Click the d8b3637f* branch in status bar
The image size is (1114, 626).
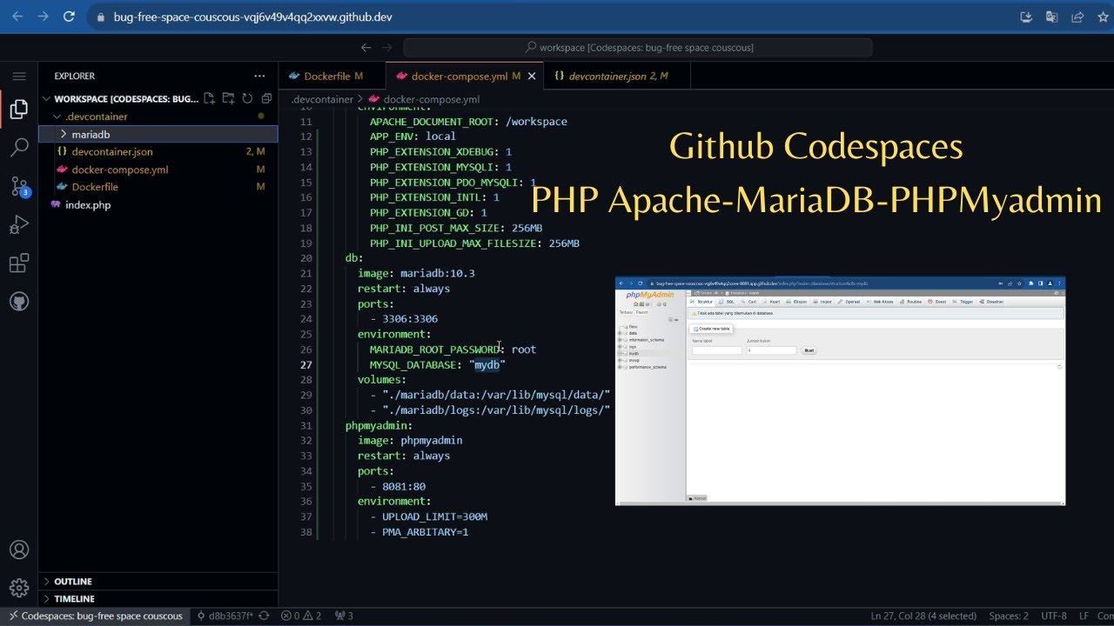tap(225, 616)
